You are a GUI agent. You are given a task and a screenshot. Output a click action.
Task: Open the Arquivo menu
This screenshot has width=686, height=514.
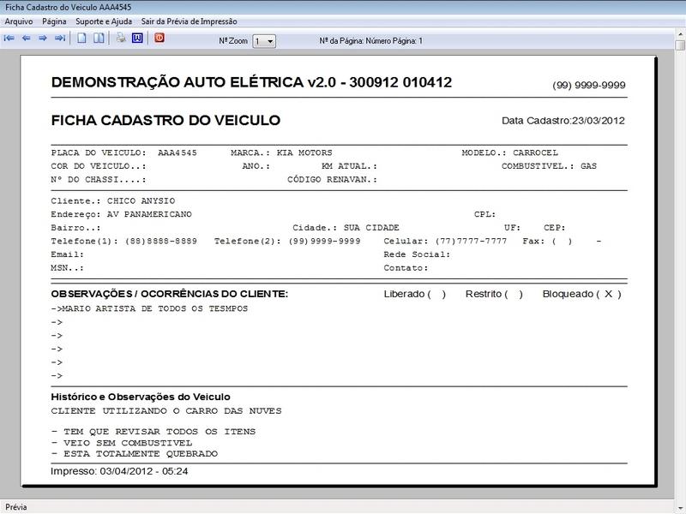(19, 21)
